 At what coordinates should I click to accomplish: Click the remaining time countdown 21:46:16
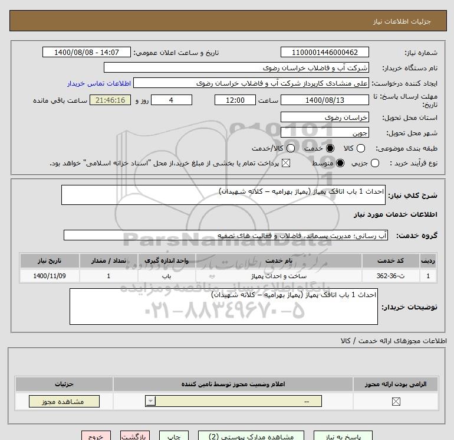(x=110, y=100)
